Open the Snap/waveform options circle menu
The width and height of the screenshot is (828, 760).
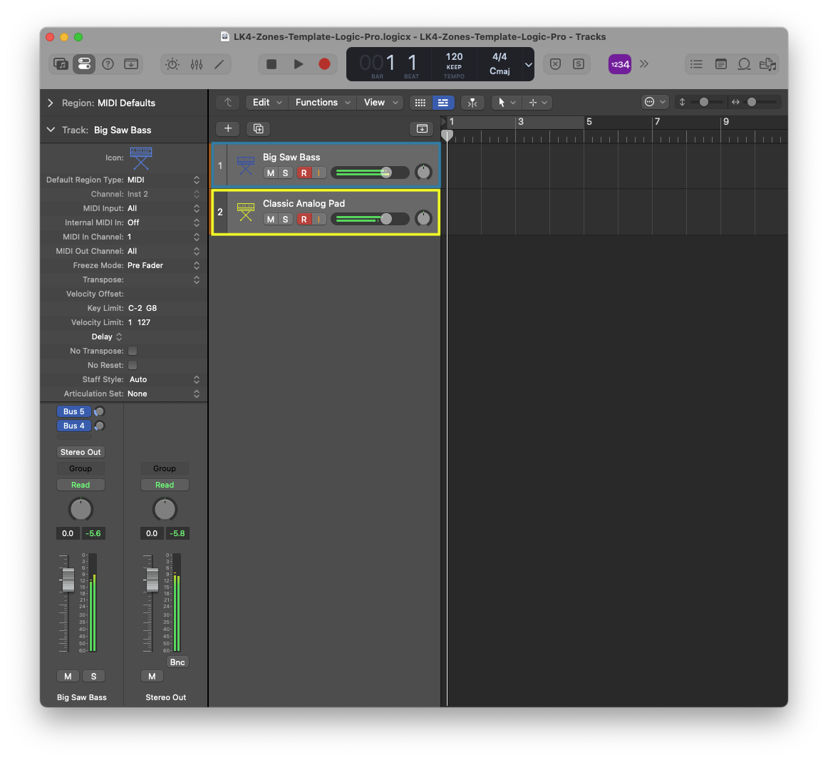[x=655, y=102]
